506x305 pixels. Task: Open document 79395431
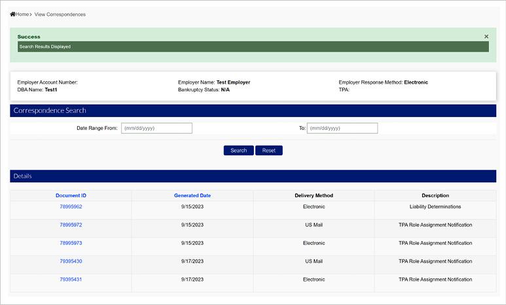pyautogui.click(x=71, y=280)
